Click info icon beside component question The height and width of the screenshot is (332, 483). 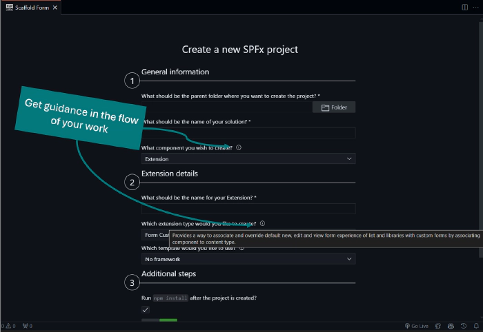(239, 147)
